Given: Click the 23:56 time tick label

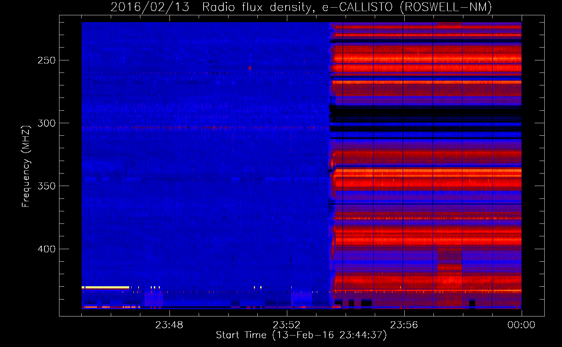Looking at the screenshot, I should (404, 325).
